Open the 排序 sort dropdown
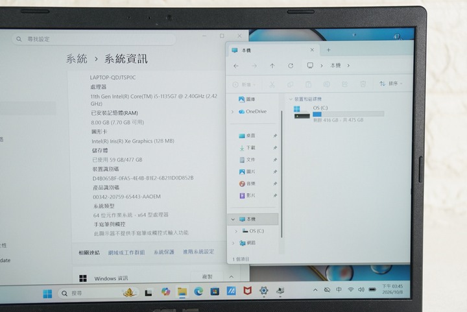The width and height of the screenshot is (467, 312). pyautogui.click(x=390, y=84)
